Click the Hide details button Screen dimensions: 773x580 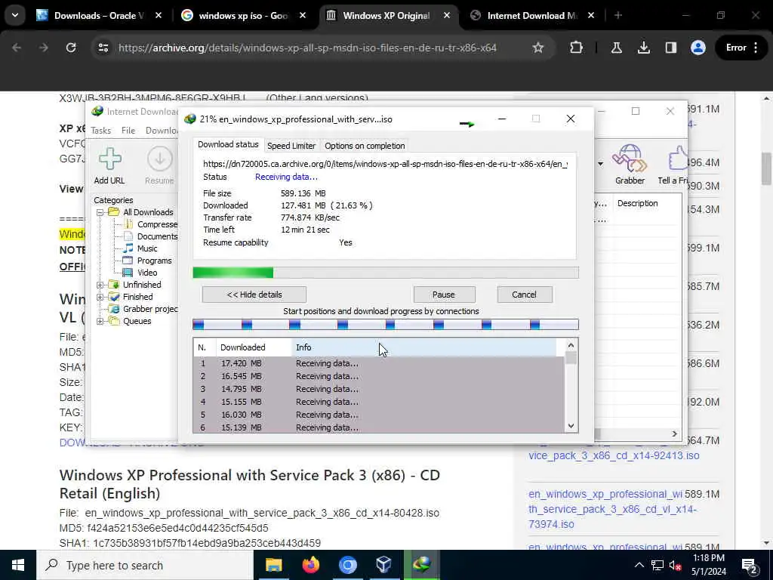tap(254, 295)
